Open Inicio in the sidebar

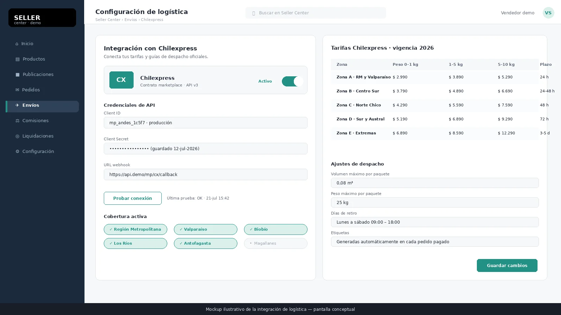pos(42,44)
